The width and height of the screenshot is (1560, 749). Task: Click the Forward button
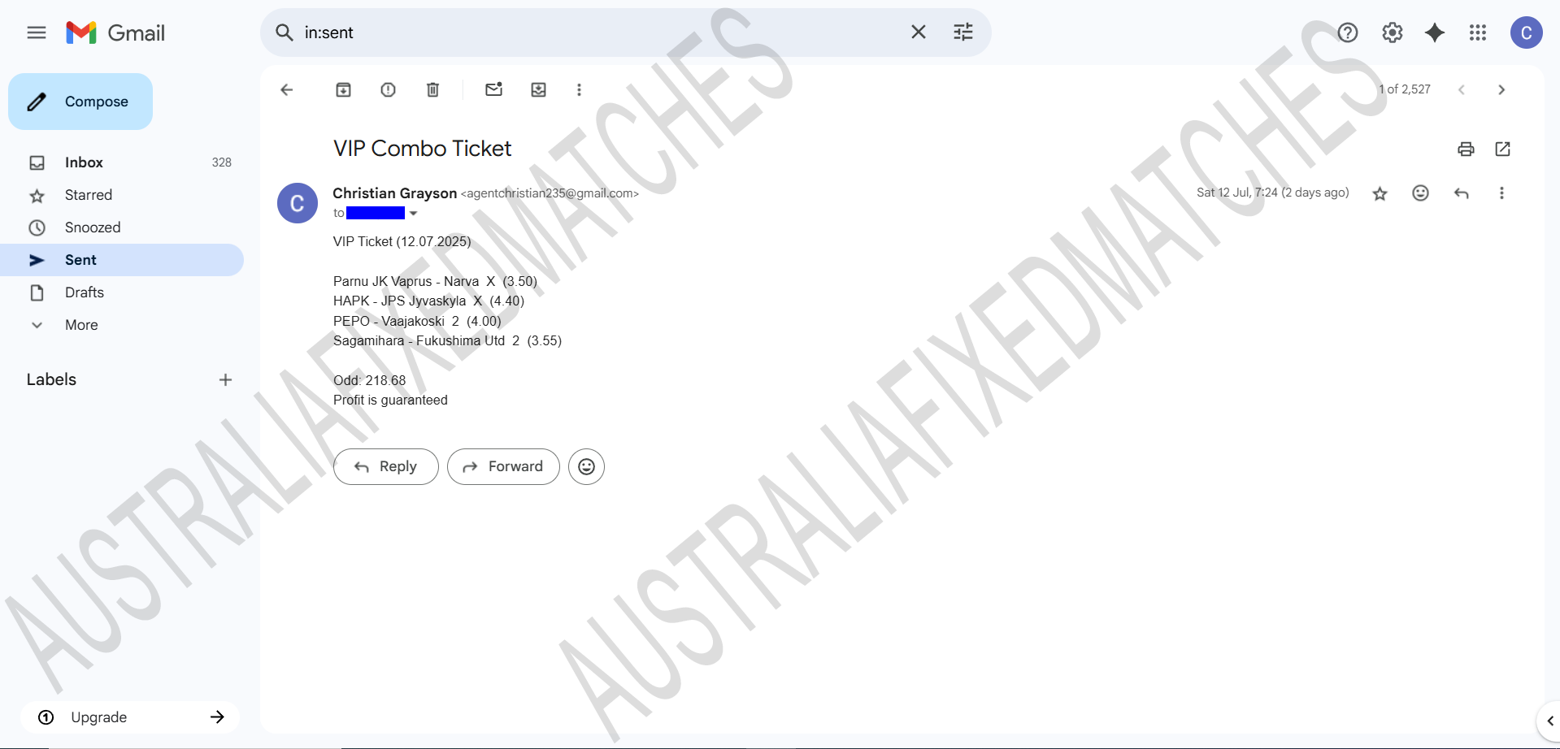[503, 467]
